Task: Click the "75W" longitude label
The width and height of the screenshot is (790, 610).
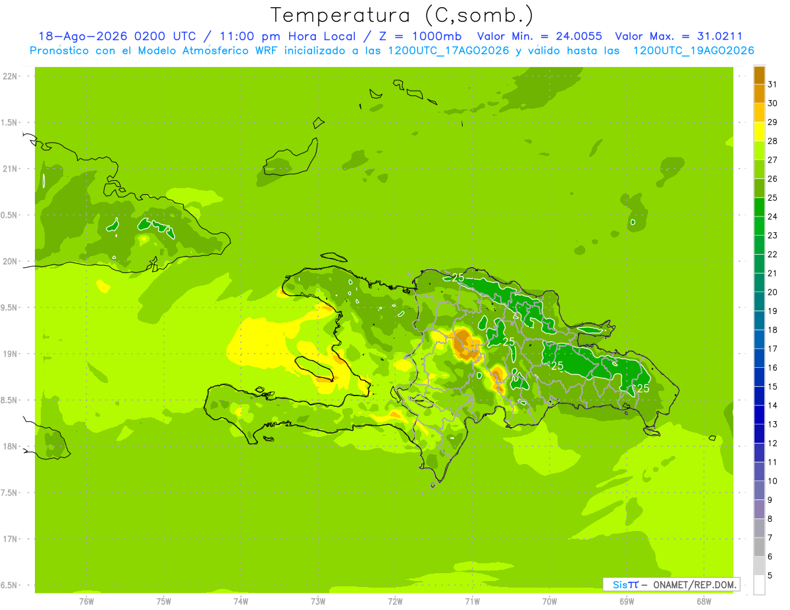Action: [x=164, y=601]
